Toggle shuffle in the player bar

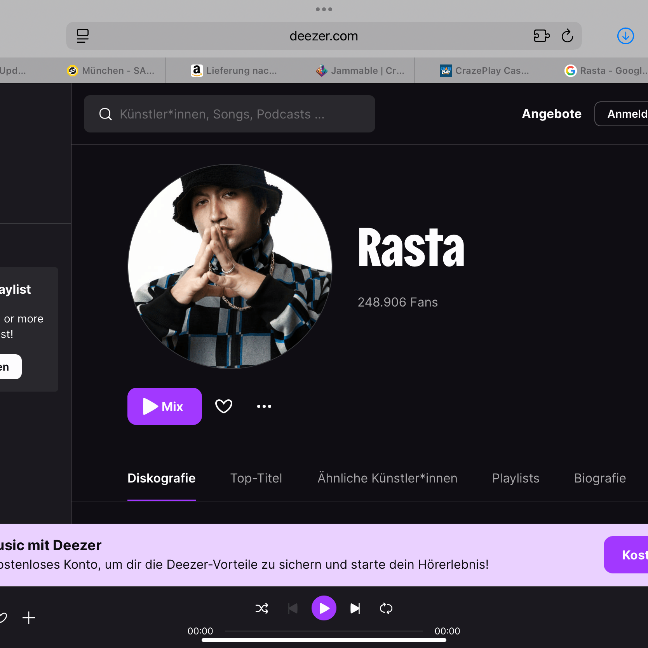tap(262, 608)
